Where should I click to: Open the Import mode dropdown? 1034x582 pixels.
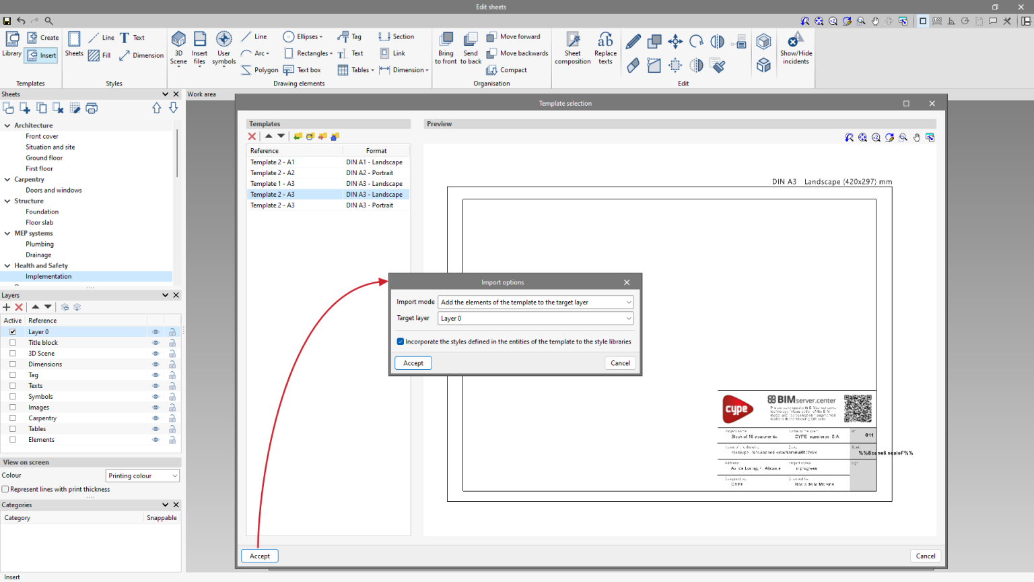(x=627, y=302)
